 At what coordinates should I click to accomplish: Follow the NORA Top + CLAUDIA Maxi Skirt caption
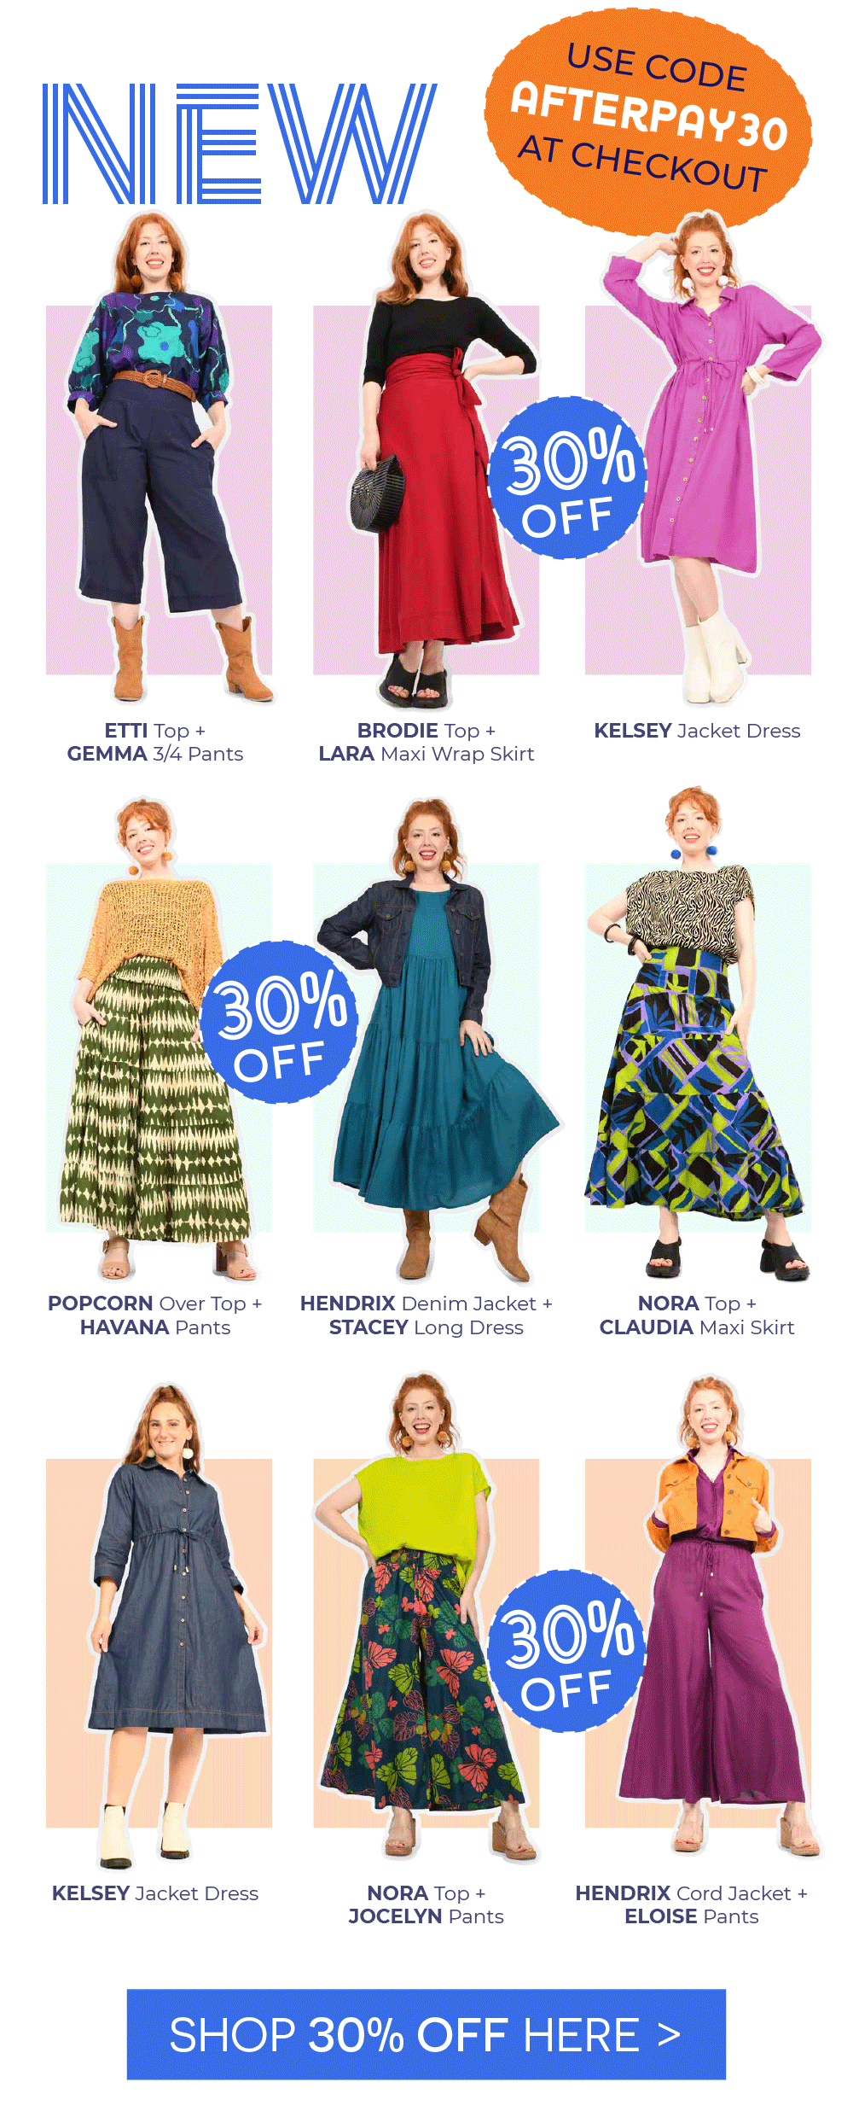[697, 1315]
